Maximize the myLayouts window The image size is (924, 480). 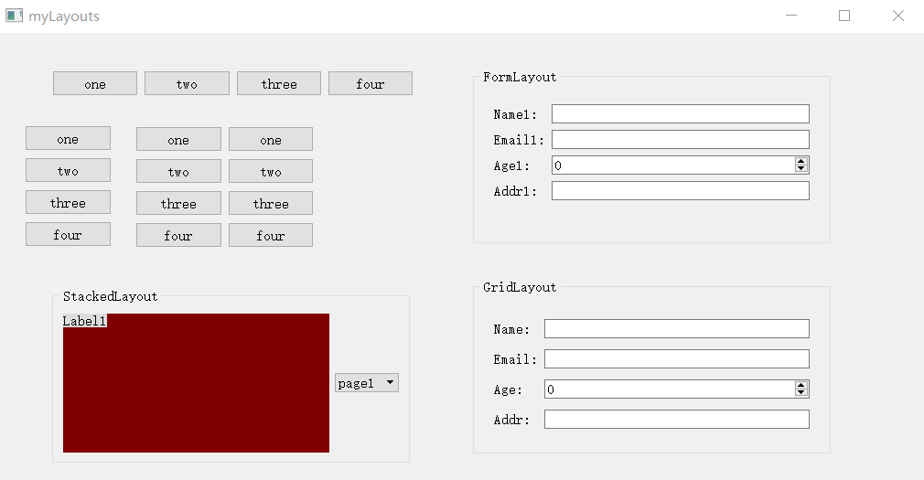coord(844,16)
